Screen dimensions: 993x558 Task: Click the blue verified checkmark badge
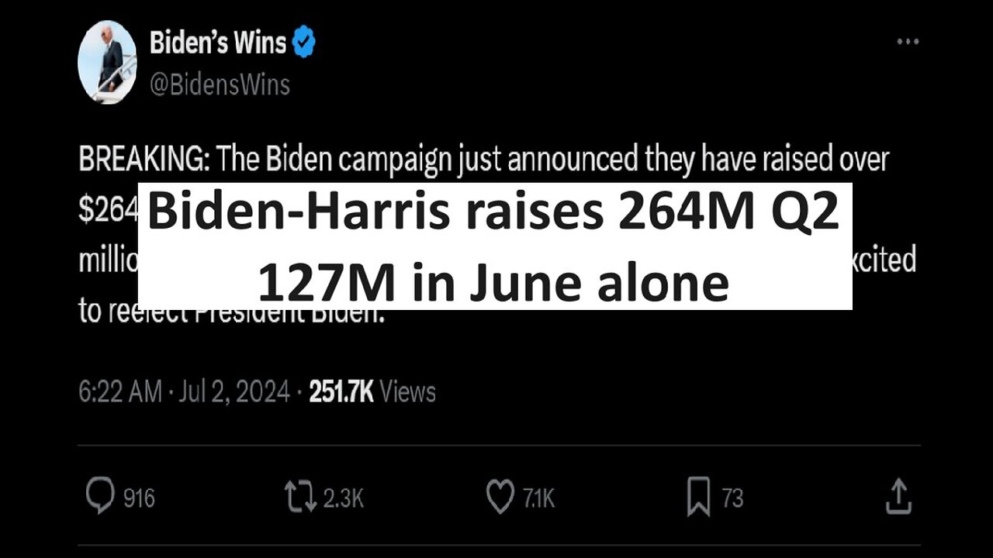(x=304, y=44)
